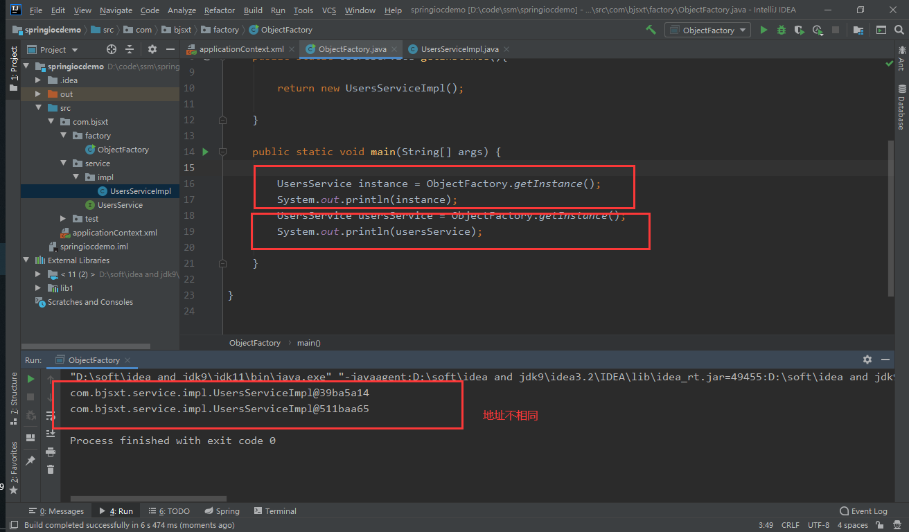Expand the .idea folder
Image resolution: width=909 pixels, height=532 pixels.
pyautogui.click(x=39, y=80)
